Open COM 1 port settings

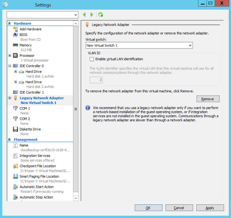coord(25,108)
